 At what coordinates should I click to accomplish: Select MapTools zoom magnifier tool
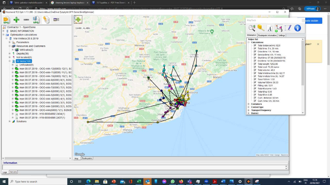point(252,28)
